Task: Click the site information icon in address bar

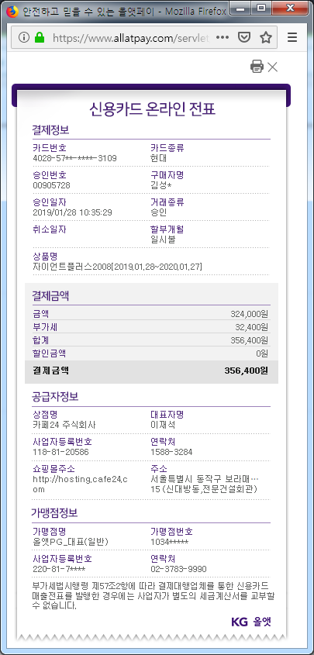Action: (x=24, y=38)
